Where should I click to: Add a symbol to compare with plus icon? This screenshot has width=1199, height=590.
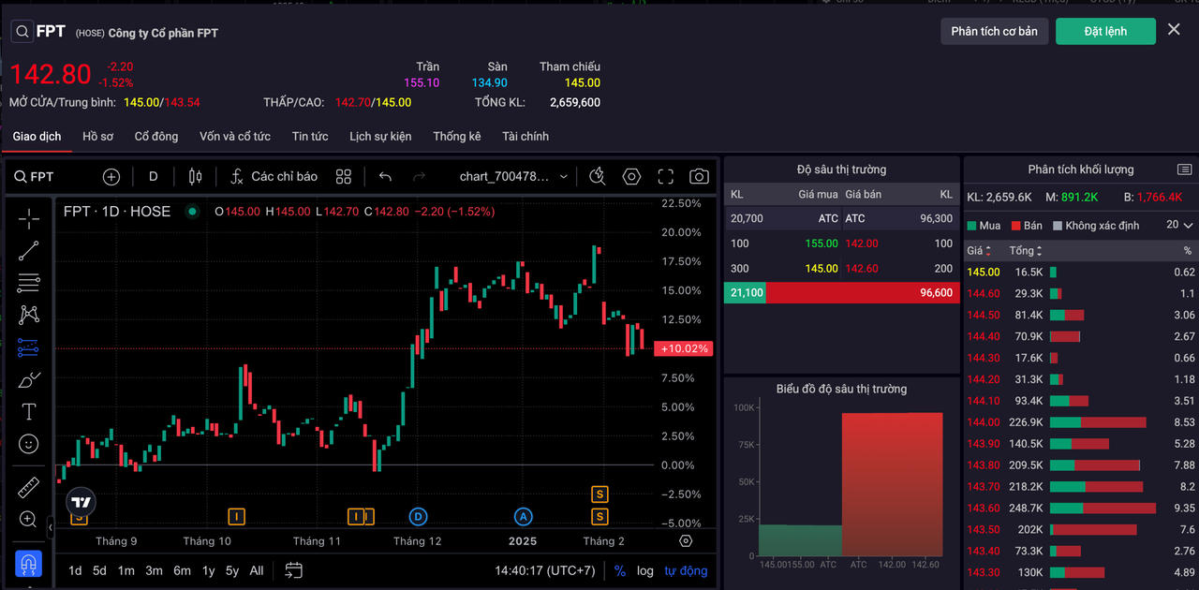click(x=111, y=177)
